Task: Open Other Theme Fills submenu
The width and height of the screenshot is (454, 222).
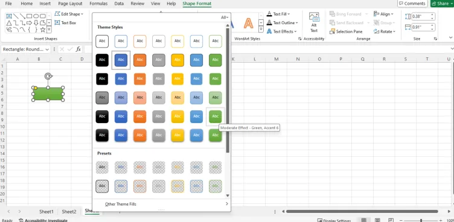Action: (161, 204)
